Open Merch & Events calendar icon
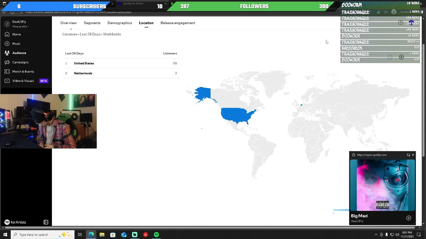The height and width of the screenshot is (239, 426). coord(7,71)
